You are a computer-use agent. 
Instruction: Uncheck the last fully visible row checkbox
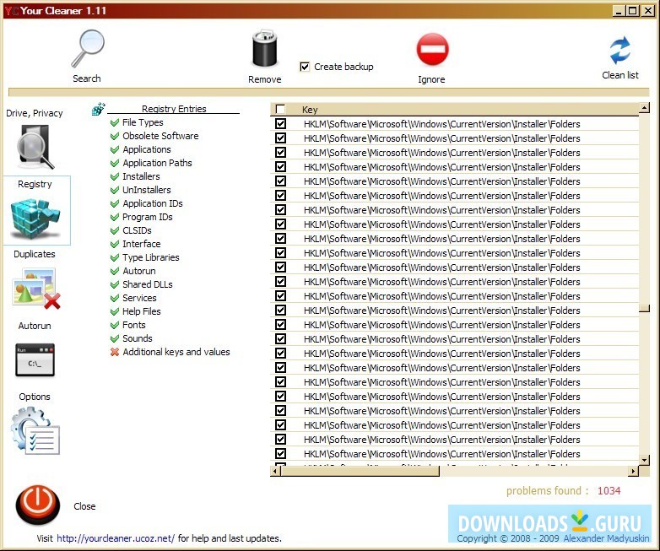point(280,454)
